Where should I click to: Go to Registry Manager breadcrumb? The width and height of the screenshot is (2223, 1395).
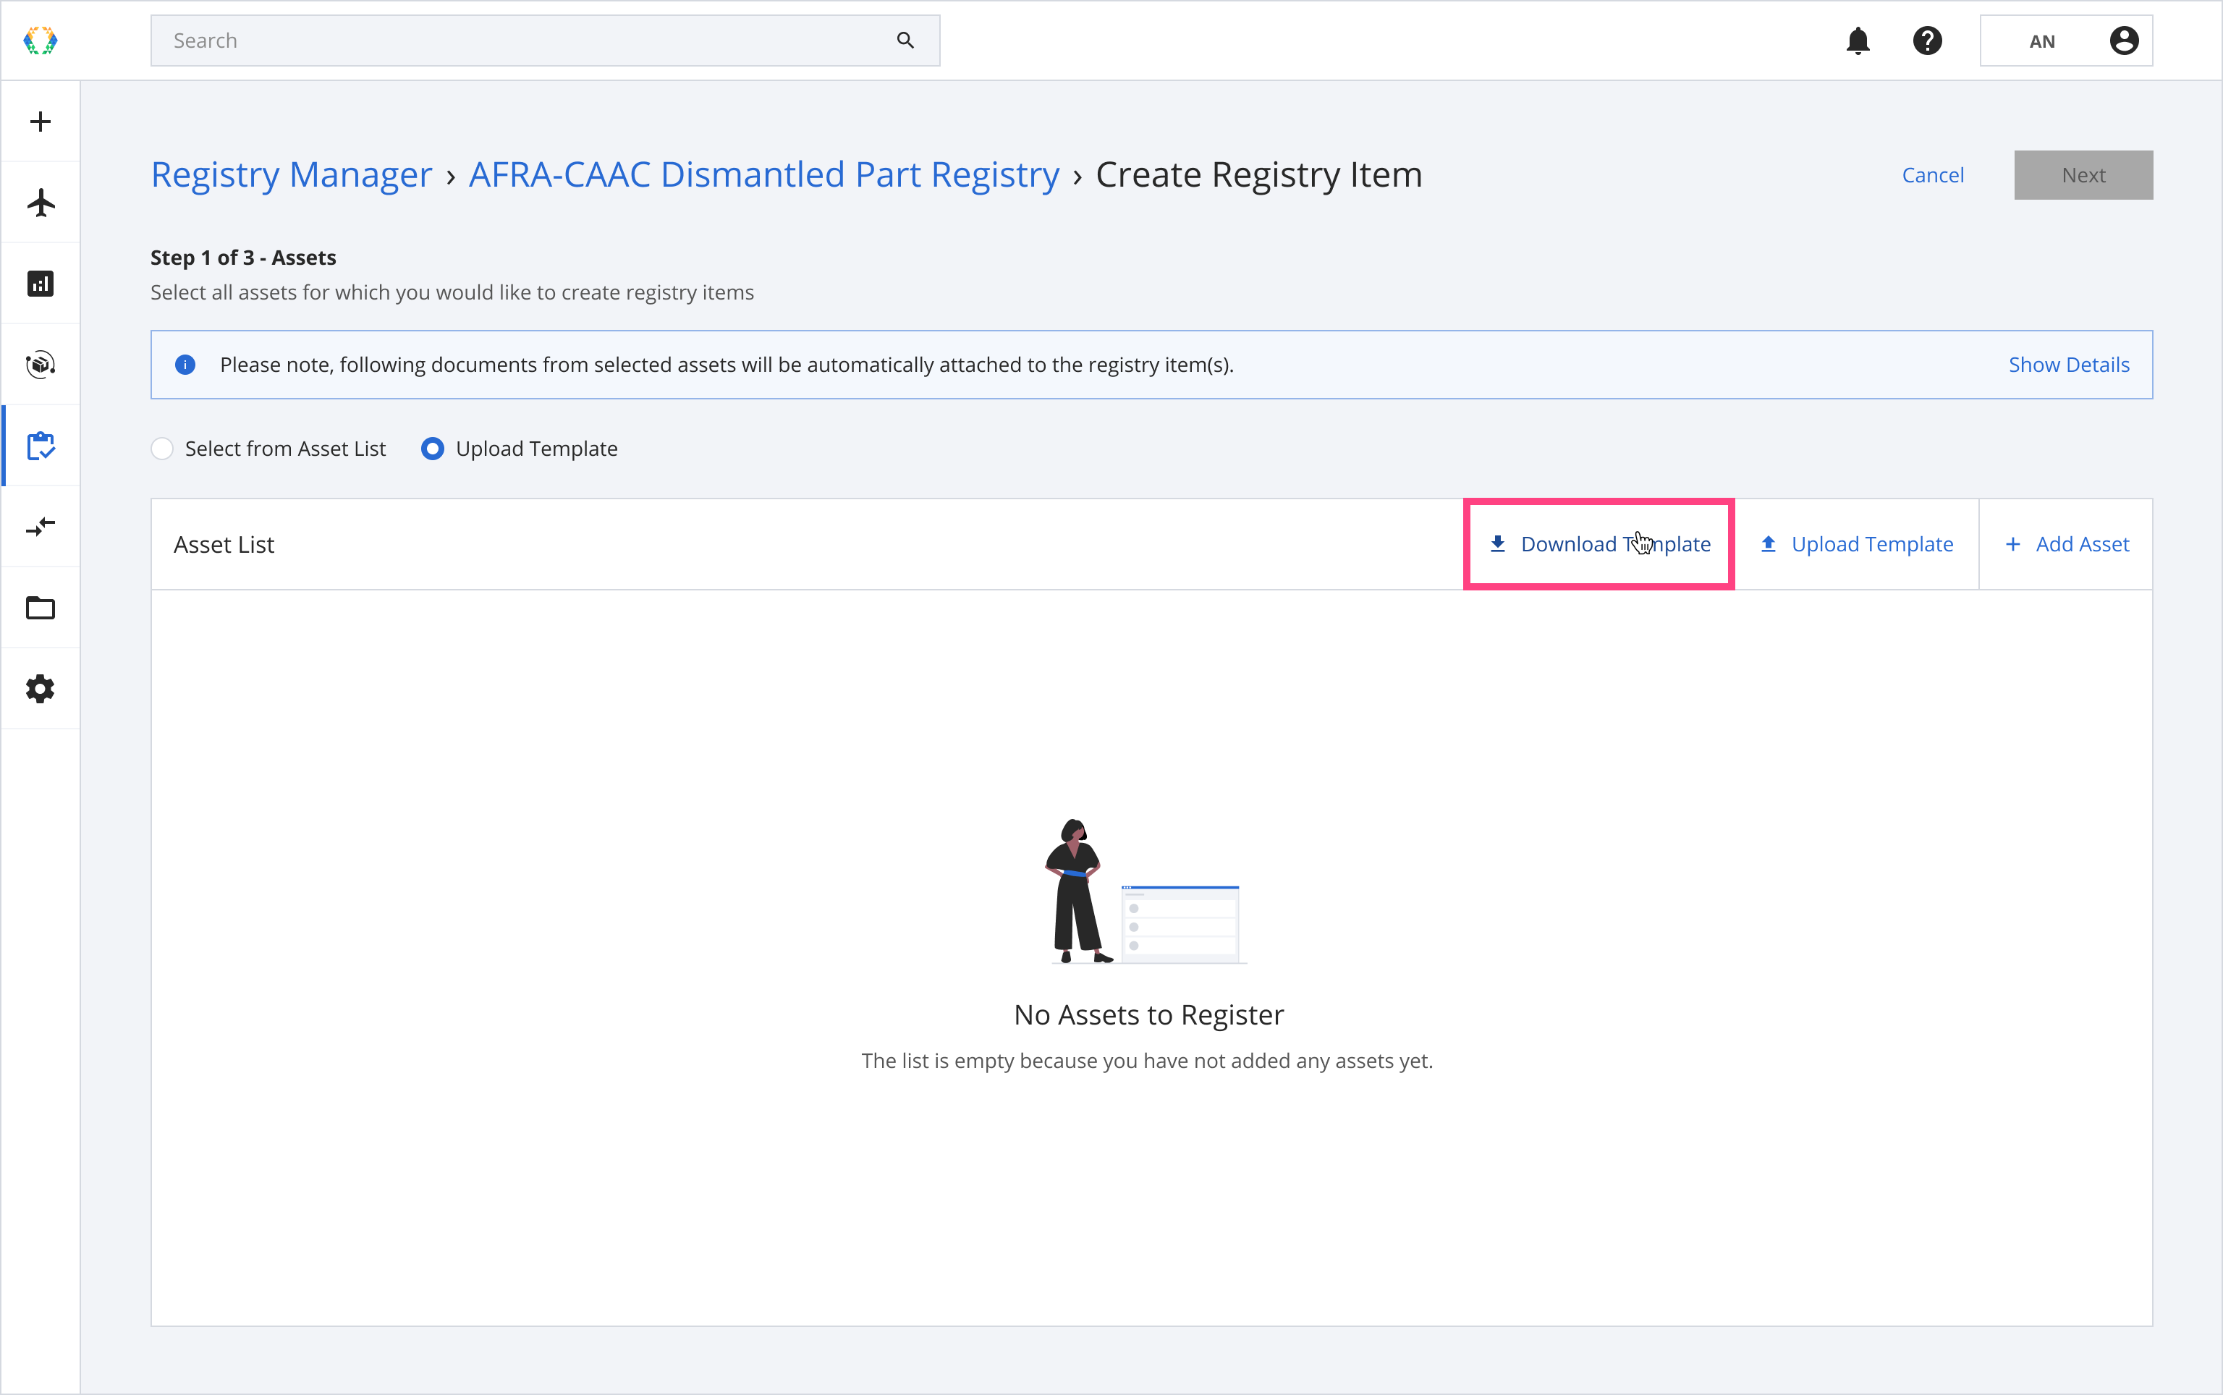coord(291,174)
